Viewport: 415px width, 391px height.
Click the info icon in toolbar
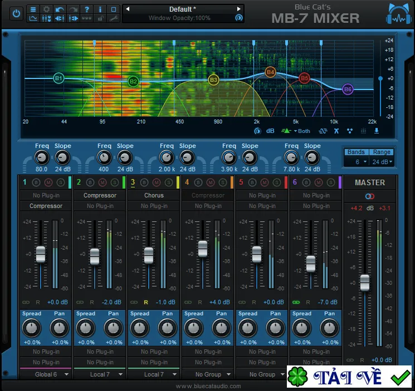tap(100, 9)
